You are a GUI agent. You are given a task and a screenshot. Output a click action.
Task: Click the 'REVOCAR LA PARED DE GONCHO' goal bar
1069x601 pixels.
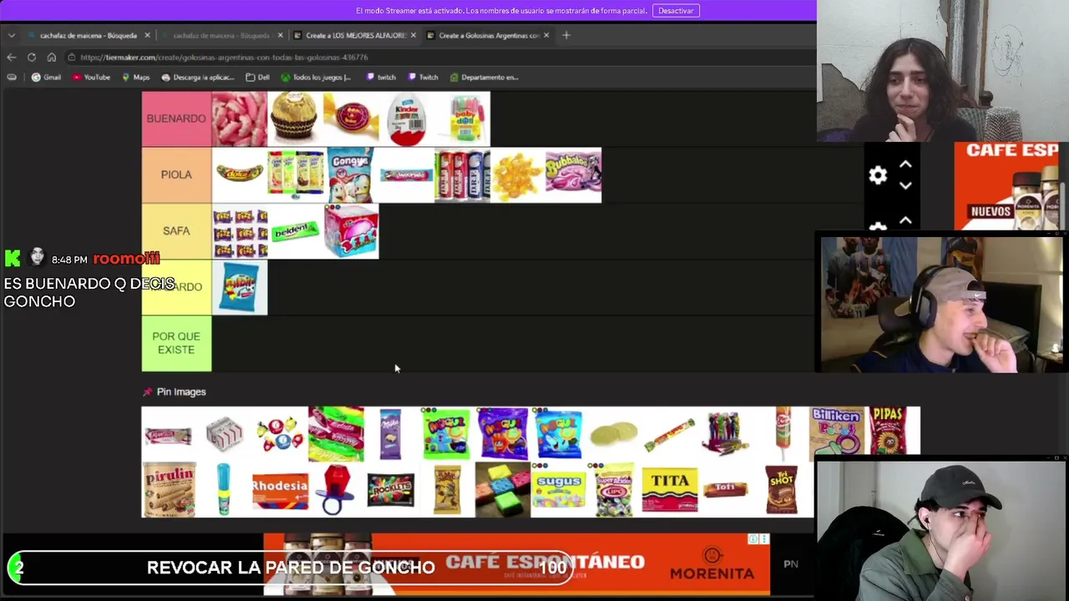pos(291,568)
